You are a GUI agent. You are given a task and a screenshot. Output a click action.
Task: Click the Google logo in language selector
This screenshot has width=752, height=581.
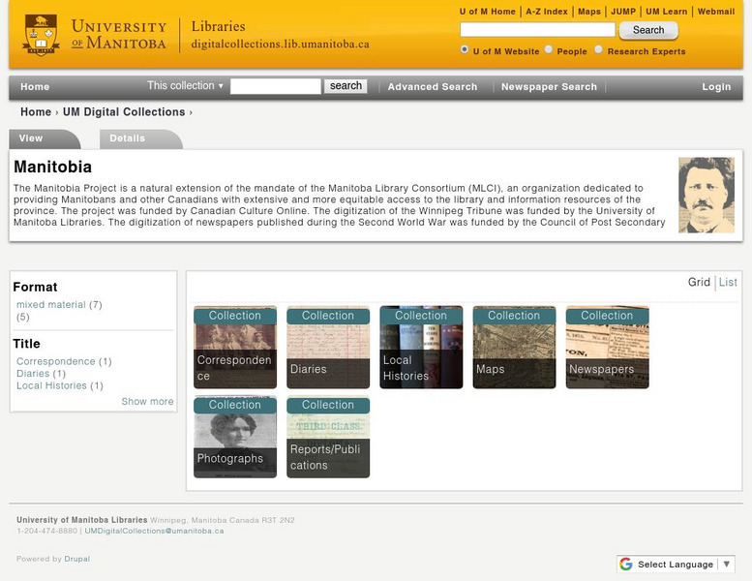pyautogui.click(x=626, y=564)
